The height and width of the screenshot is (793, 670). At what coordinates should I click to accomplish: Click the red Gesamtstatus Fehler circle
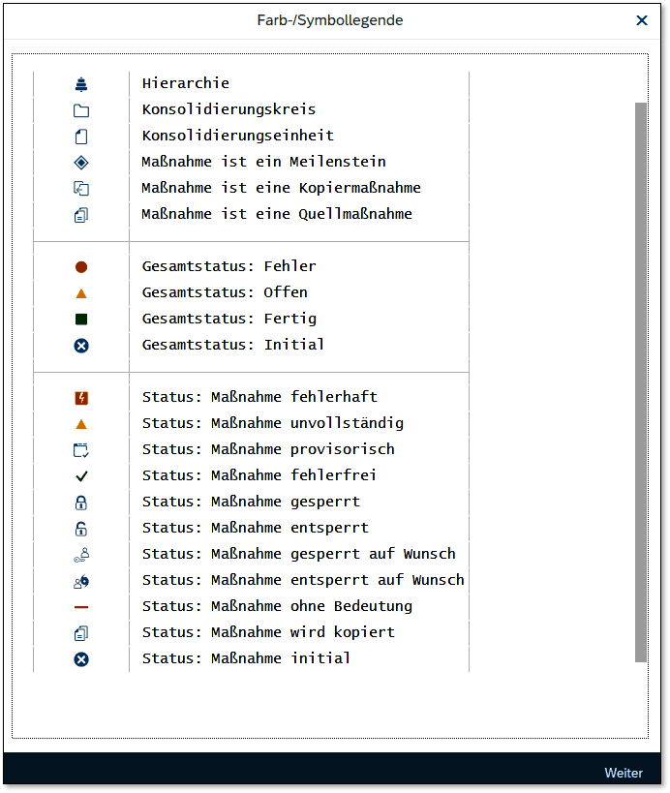[81, 267]
